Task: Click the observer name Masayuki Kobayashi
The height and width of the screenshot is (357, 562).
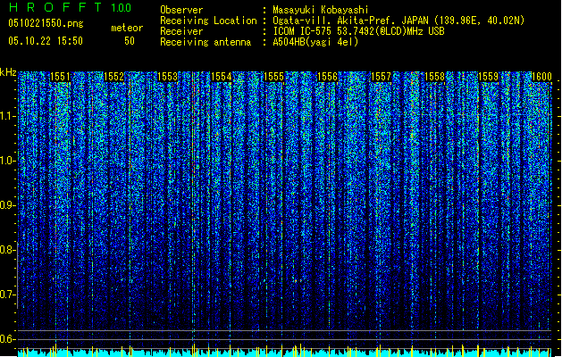Action: (x=321, y=10)
